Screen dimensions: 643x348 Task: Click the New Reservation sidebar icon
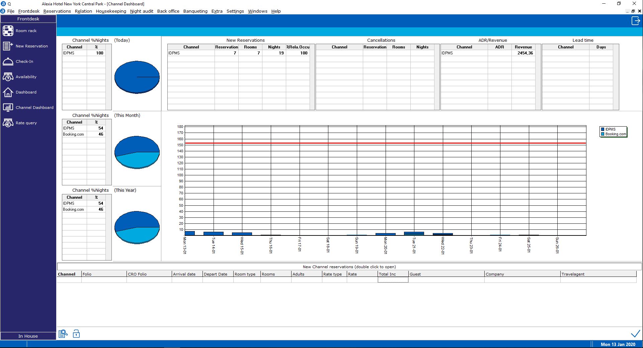(x=8, y=46)
